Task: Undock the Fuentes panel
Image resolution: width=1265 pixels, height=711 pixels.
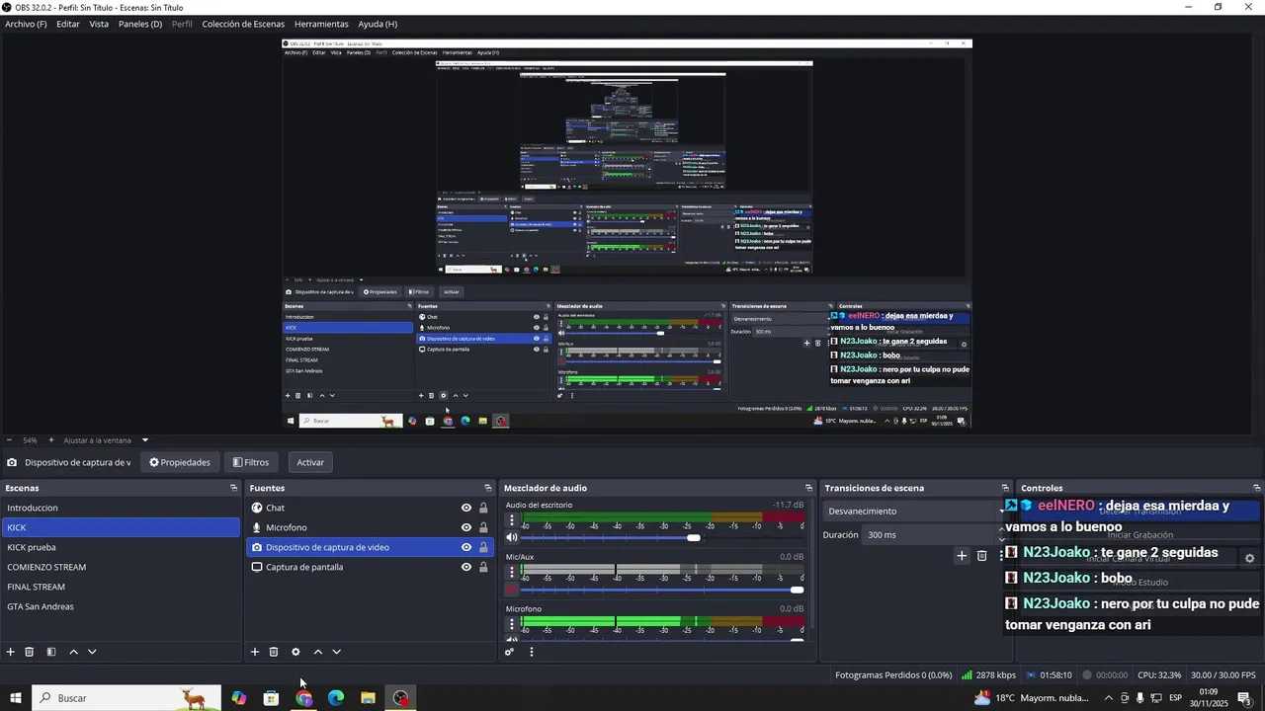Action: click(x=488, y=488)
